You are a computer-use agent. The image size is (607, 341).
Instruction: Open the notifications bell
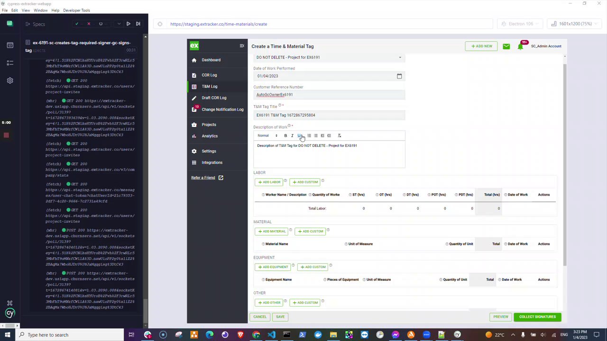click(x=521, y=46)
